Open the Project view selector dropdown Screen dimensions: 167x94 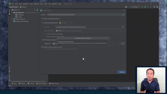(x=16, y=10)
